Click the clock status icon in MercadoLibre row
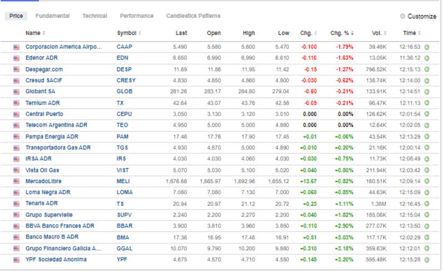Image resolution: width=444 pixels, height=271 pixels. coord(427,181)
